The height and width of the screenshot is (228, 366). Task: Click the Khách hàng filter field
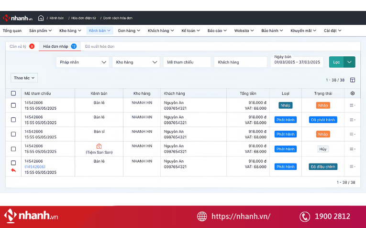[x=241, y=62]
